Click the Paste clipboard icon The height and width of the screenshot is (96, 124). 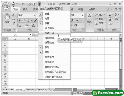click(7, 16)
